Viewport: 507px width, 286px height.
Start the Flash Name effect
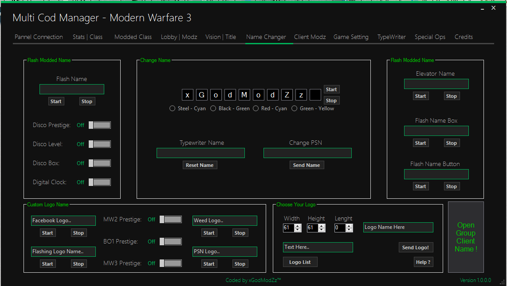[x=55, y=101]
